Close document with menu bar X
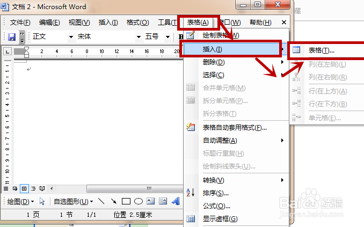 283,23
